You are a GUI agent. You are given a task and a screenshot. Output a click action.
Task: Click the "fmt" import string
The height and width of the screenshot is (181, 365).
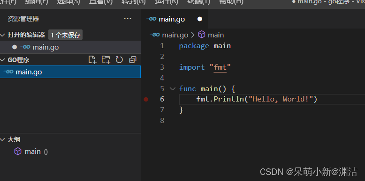[220, 67]
